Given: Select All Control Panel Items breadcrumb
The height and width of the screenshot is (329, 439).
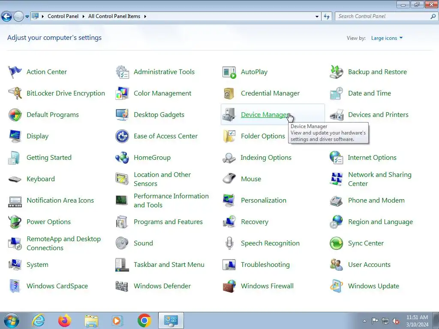Looking at the screenshot, I should (x=114, y=16).
